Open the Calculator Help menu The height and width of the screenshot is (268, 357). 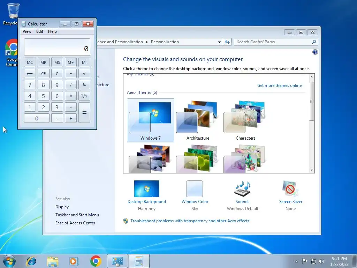[52, 31]
